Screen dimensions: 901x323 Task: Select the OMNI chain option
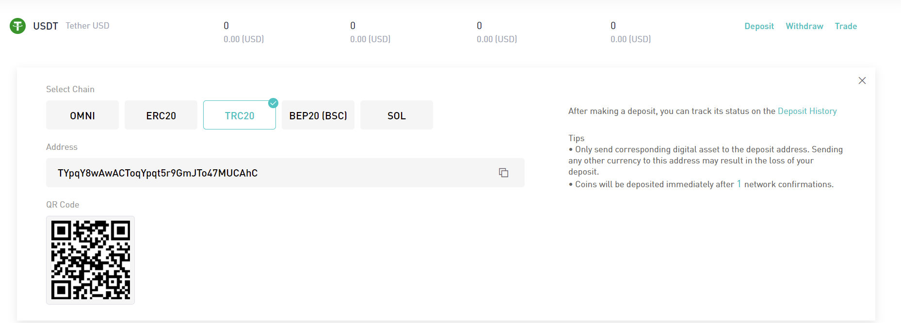click(82, 115)
